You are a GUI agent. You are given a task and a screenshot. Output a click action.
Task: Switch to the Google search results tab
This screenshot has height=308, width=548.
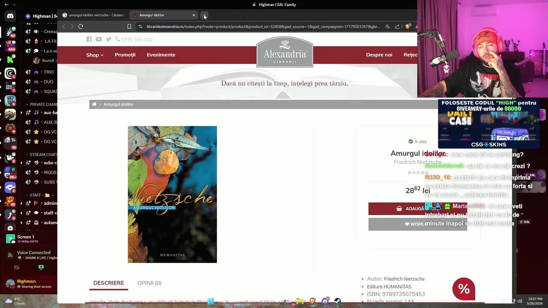pos(93,15)
